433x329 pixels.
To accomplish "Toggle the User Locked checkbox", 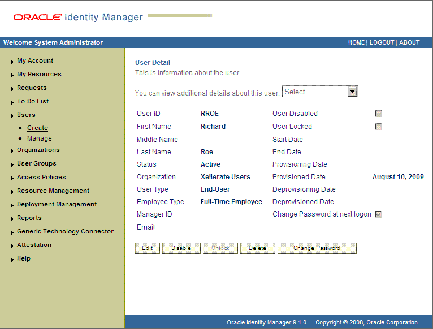I will click(x=378, y=127).
